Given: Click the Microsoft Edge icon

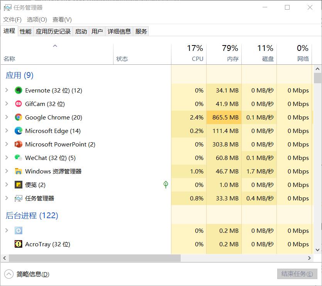Looking at the screenshot, I should tap(19, 131).
